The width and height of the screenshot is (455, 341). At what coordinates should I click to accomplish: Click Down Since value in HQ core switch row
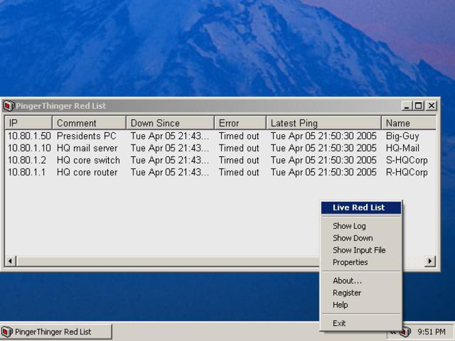(x=170, y=160)
